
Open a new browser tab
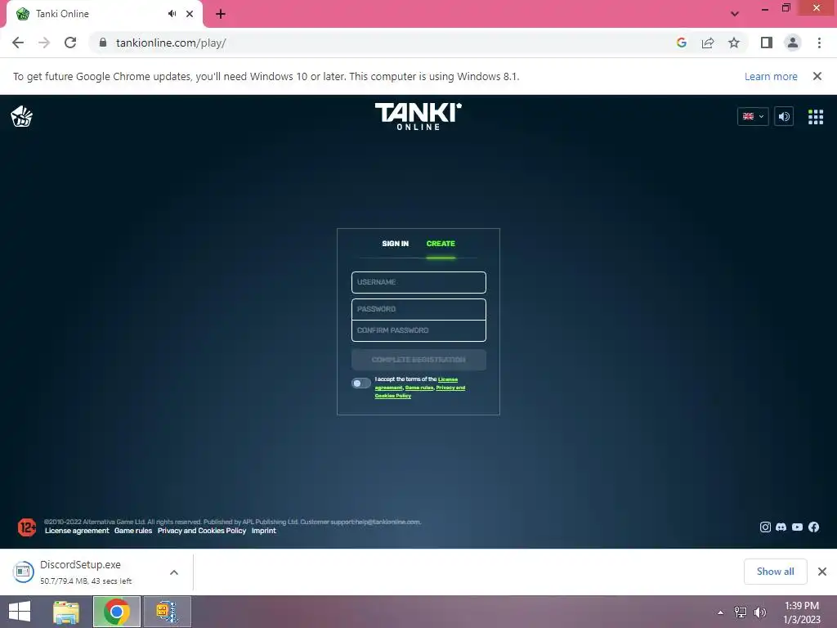(221, 14)
